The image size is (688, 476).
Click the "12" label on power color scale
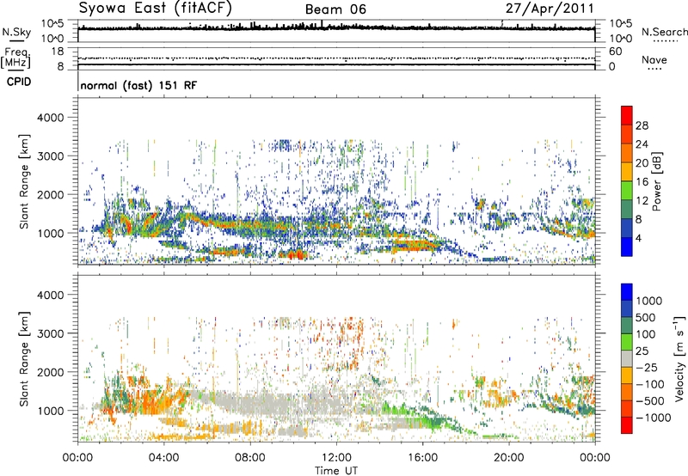(x=642, y=201)
